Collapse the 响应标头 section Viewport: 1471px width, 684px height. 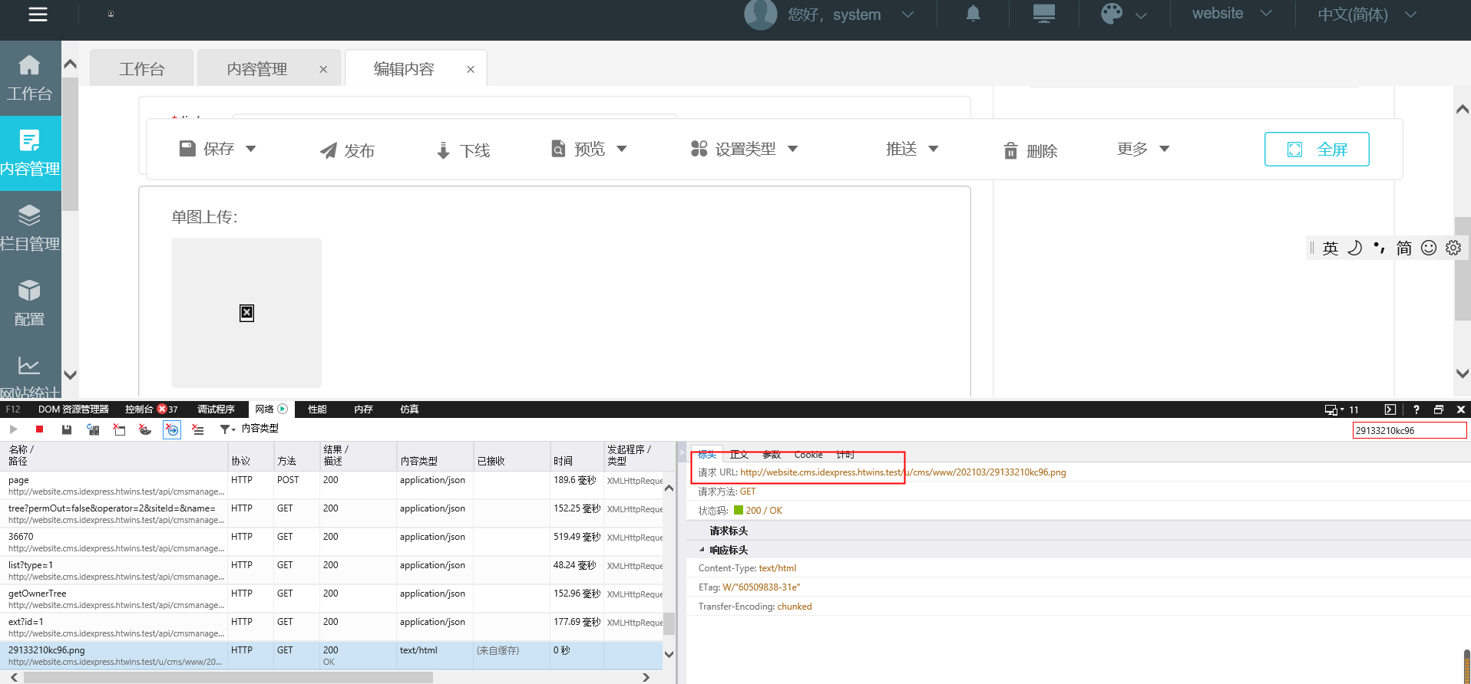[x=702, y=550]
